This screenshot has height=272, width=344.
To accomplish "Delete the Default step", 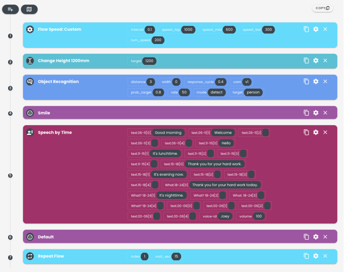I will (325, 237).
